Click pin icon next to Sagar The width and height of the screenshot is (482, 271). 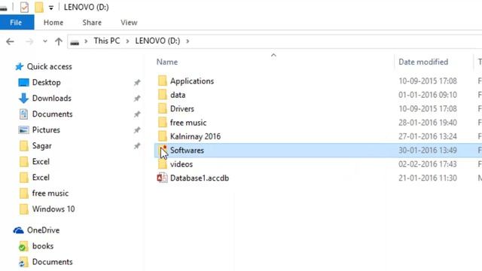pyautogui.click(x=137, y=146)
